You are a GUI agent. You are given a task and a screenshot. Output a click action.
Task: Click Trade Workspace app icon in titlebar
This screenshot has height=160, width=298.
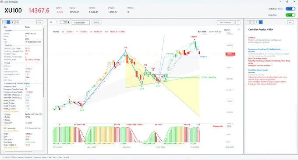pyautogui.click(x=1, y=2)
